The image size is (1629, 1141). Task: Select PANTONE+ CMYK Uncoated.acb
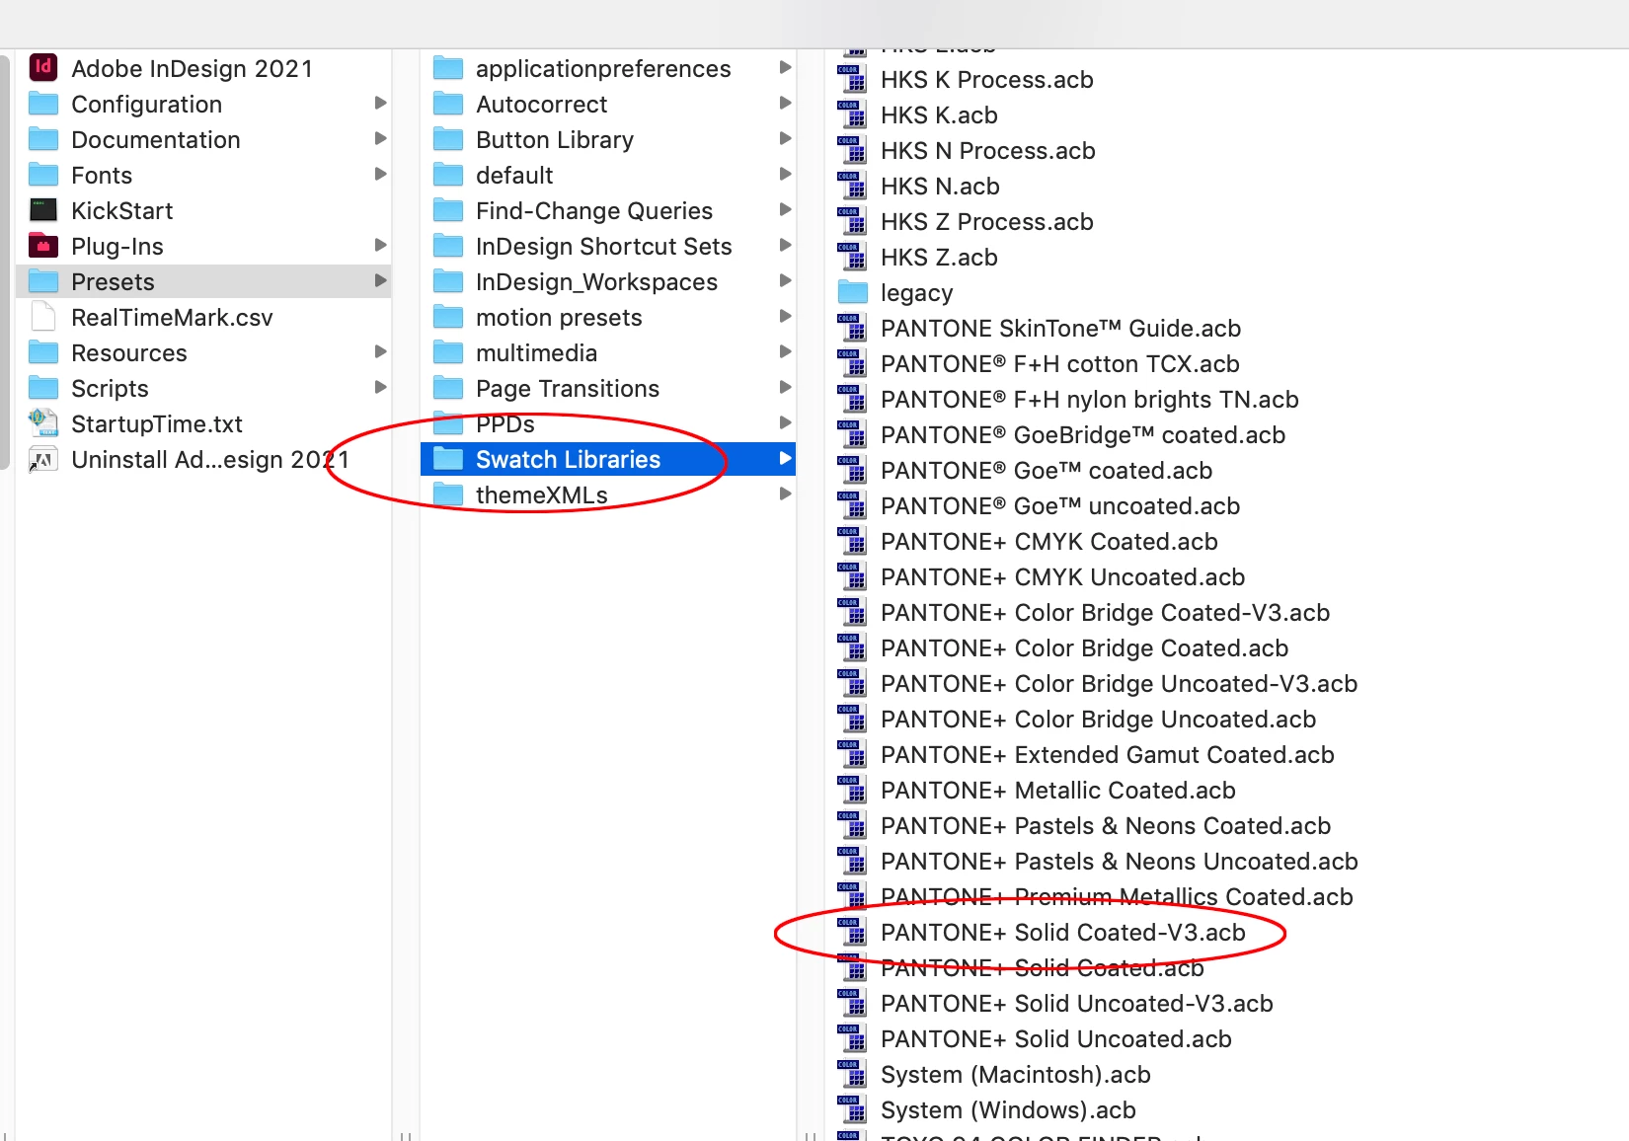pos(1062,577)
